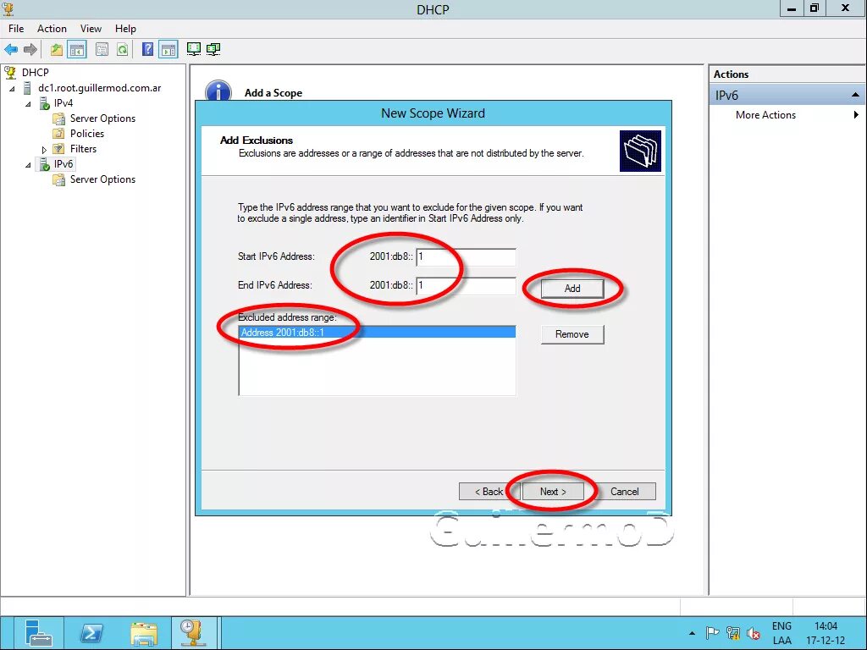Viewport: 867px width, 650px height.
Task: Click the Forward arrow toolbar icon
Action: coord(30,49)
